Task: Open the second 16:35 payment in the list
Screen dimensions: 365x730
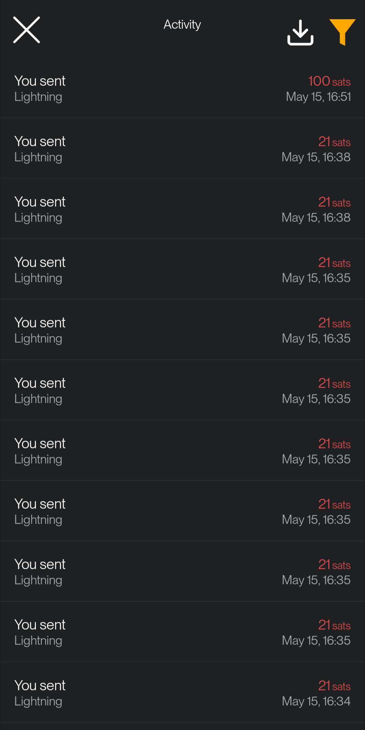Action: pyautogui.click(x=182, y=330)
